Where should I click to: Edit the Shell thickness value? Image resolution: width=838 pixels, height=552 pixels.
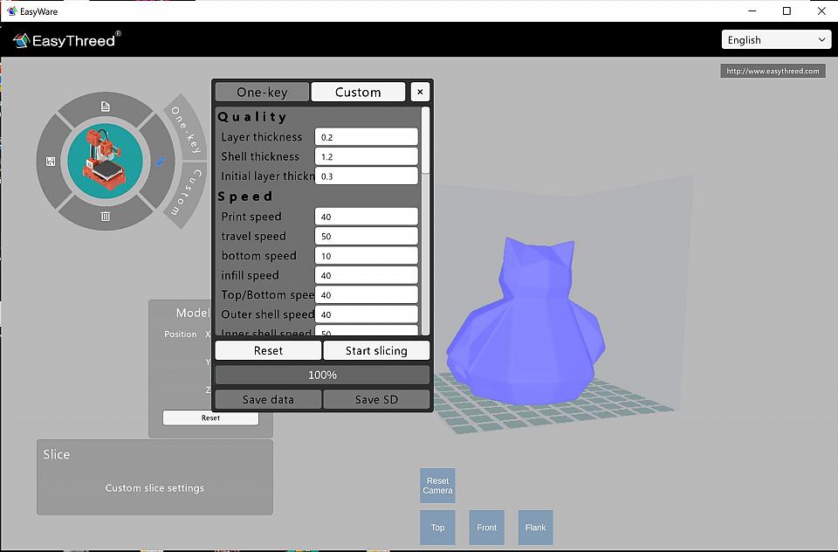(x=366, y=156)
